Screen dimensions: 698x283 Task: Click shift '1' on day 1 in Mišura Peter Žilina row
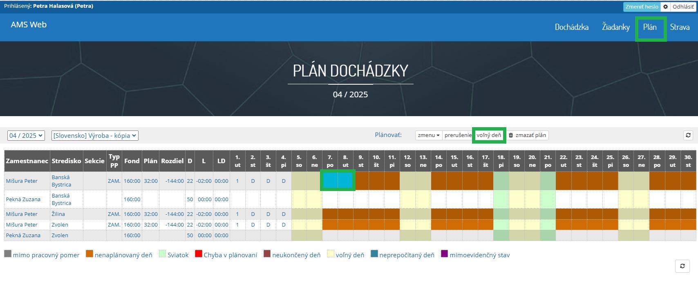coord(237,214)
